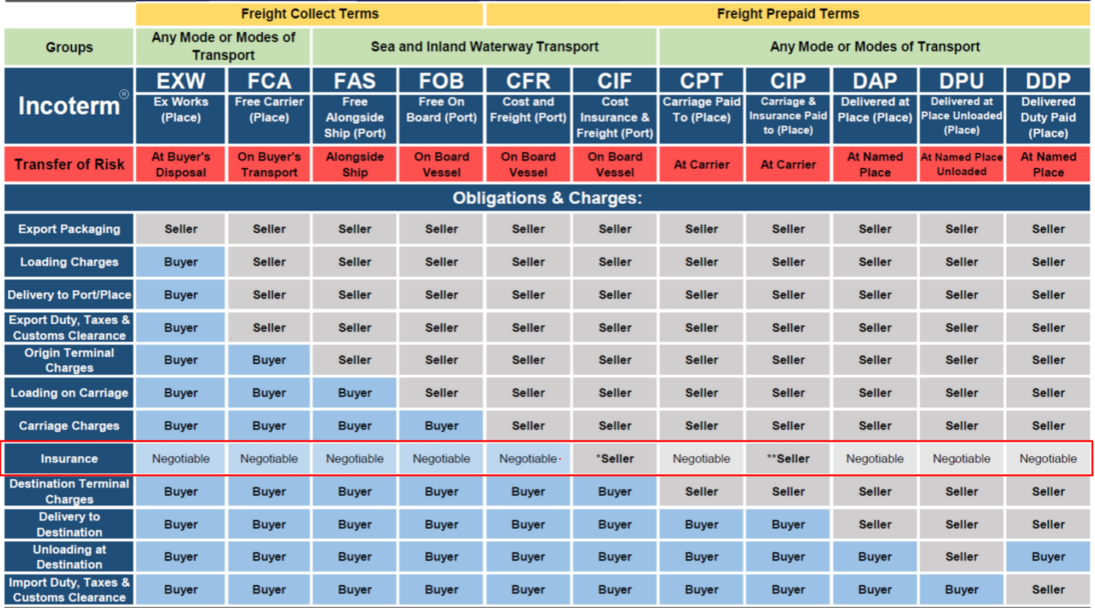Screen dimensions: 1095x608
Task: Select 'On Buyer's Transport' risk cell
Action: 269,164
